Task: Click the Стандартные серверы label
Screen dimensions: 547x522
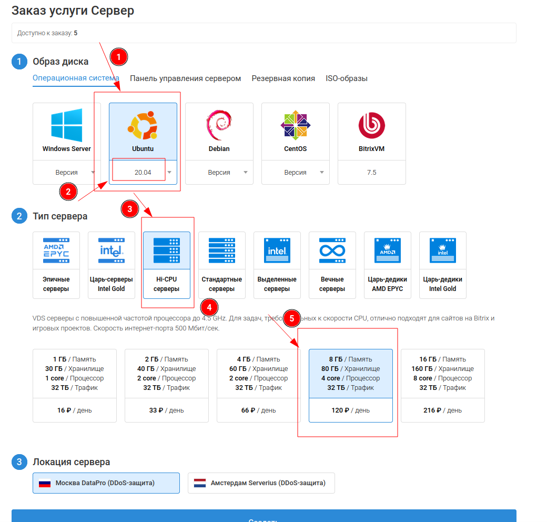Action: tap(222, 284)
